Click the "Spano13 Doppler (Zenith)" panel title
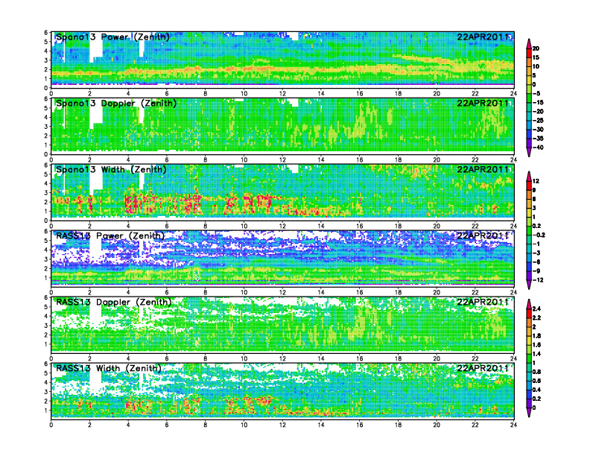 tap(116, 103)
